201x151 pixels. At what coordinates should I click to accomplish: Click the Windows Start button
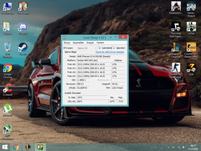click(5, 147)
